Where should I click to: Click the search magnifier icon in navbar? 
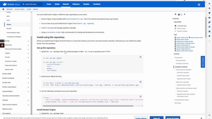coord(24,4)
